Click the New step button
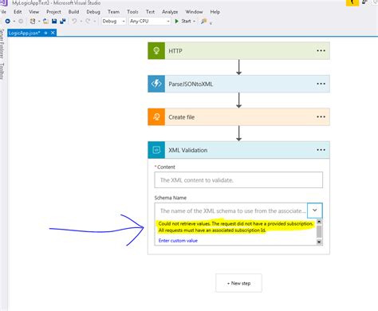 [238, 283]
